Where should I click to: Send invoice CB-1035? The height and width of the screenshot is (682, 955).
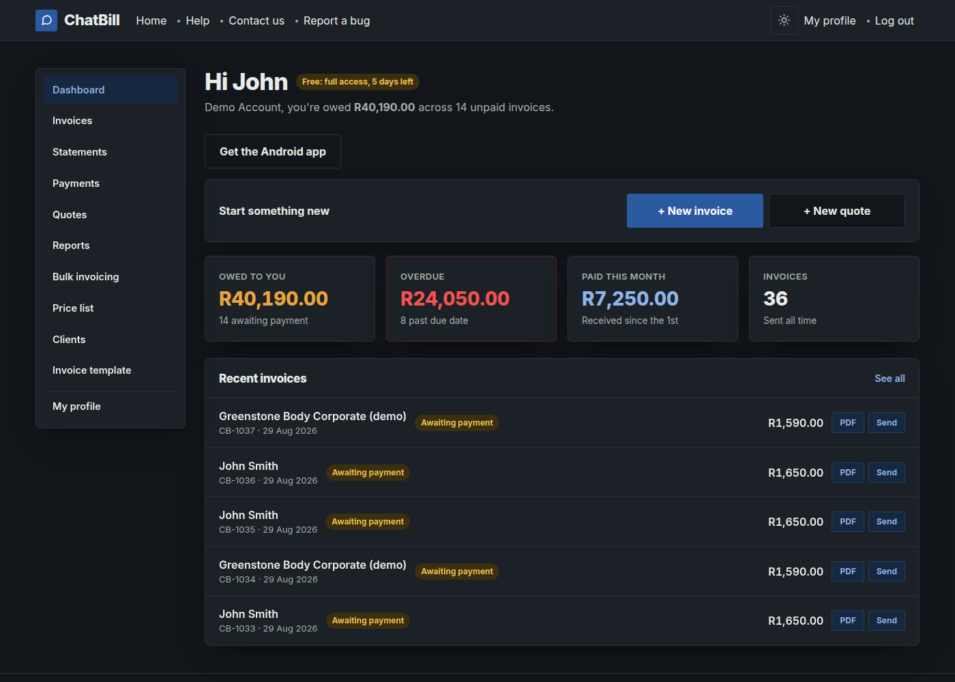click(x=887, y=522)
